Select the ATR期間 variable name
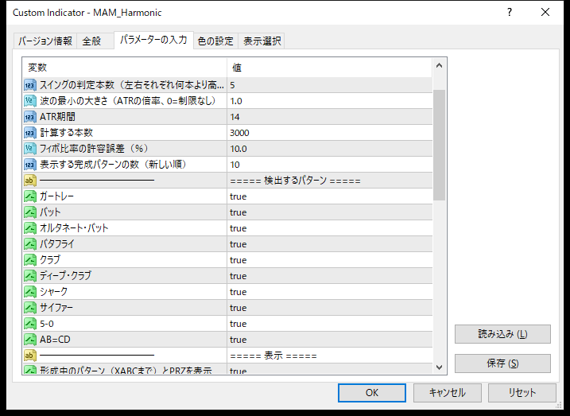The width and height of the screenshot is (570, 416). [57, 117]
